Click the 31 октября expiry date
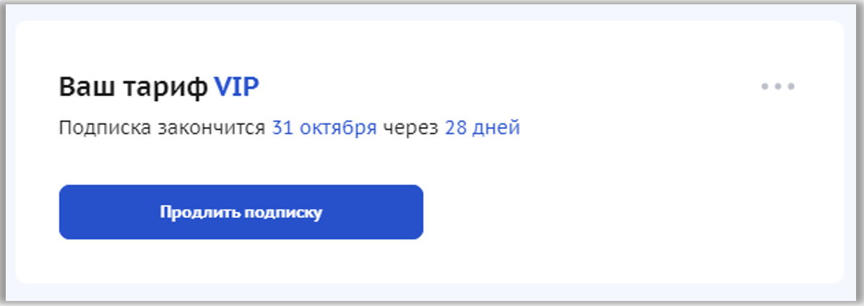This screenshot has width=864, height=306. coord(324,128)
